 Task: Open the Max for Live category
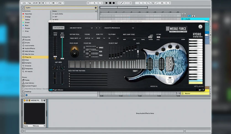(x=29, y=54)
